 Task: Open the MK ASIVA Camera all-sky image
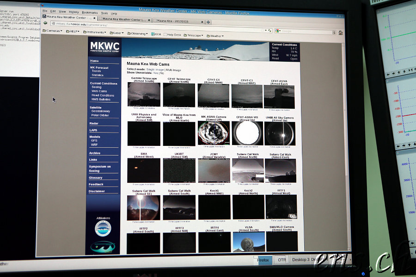tap(213, 133)
